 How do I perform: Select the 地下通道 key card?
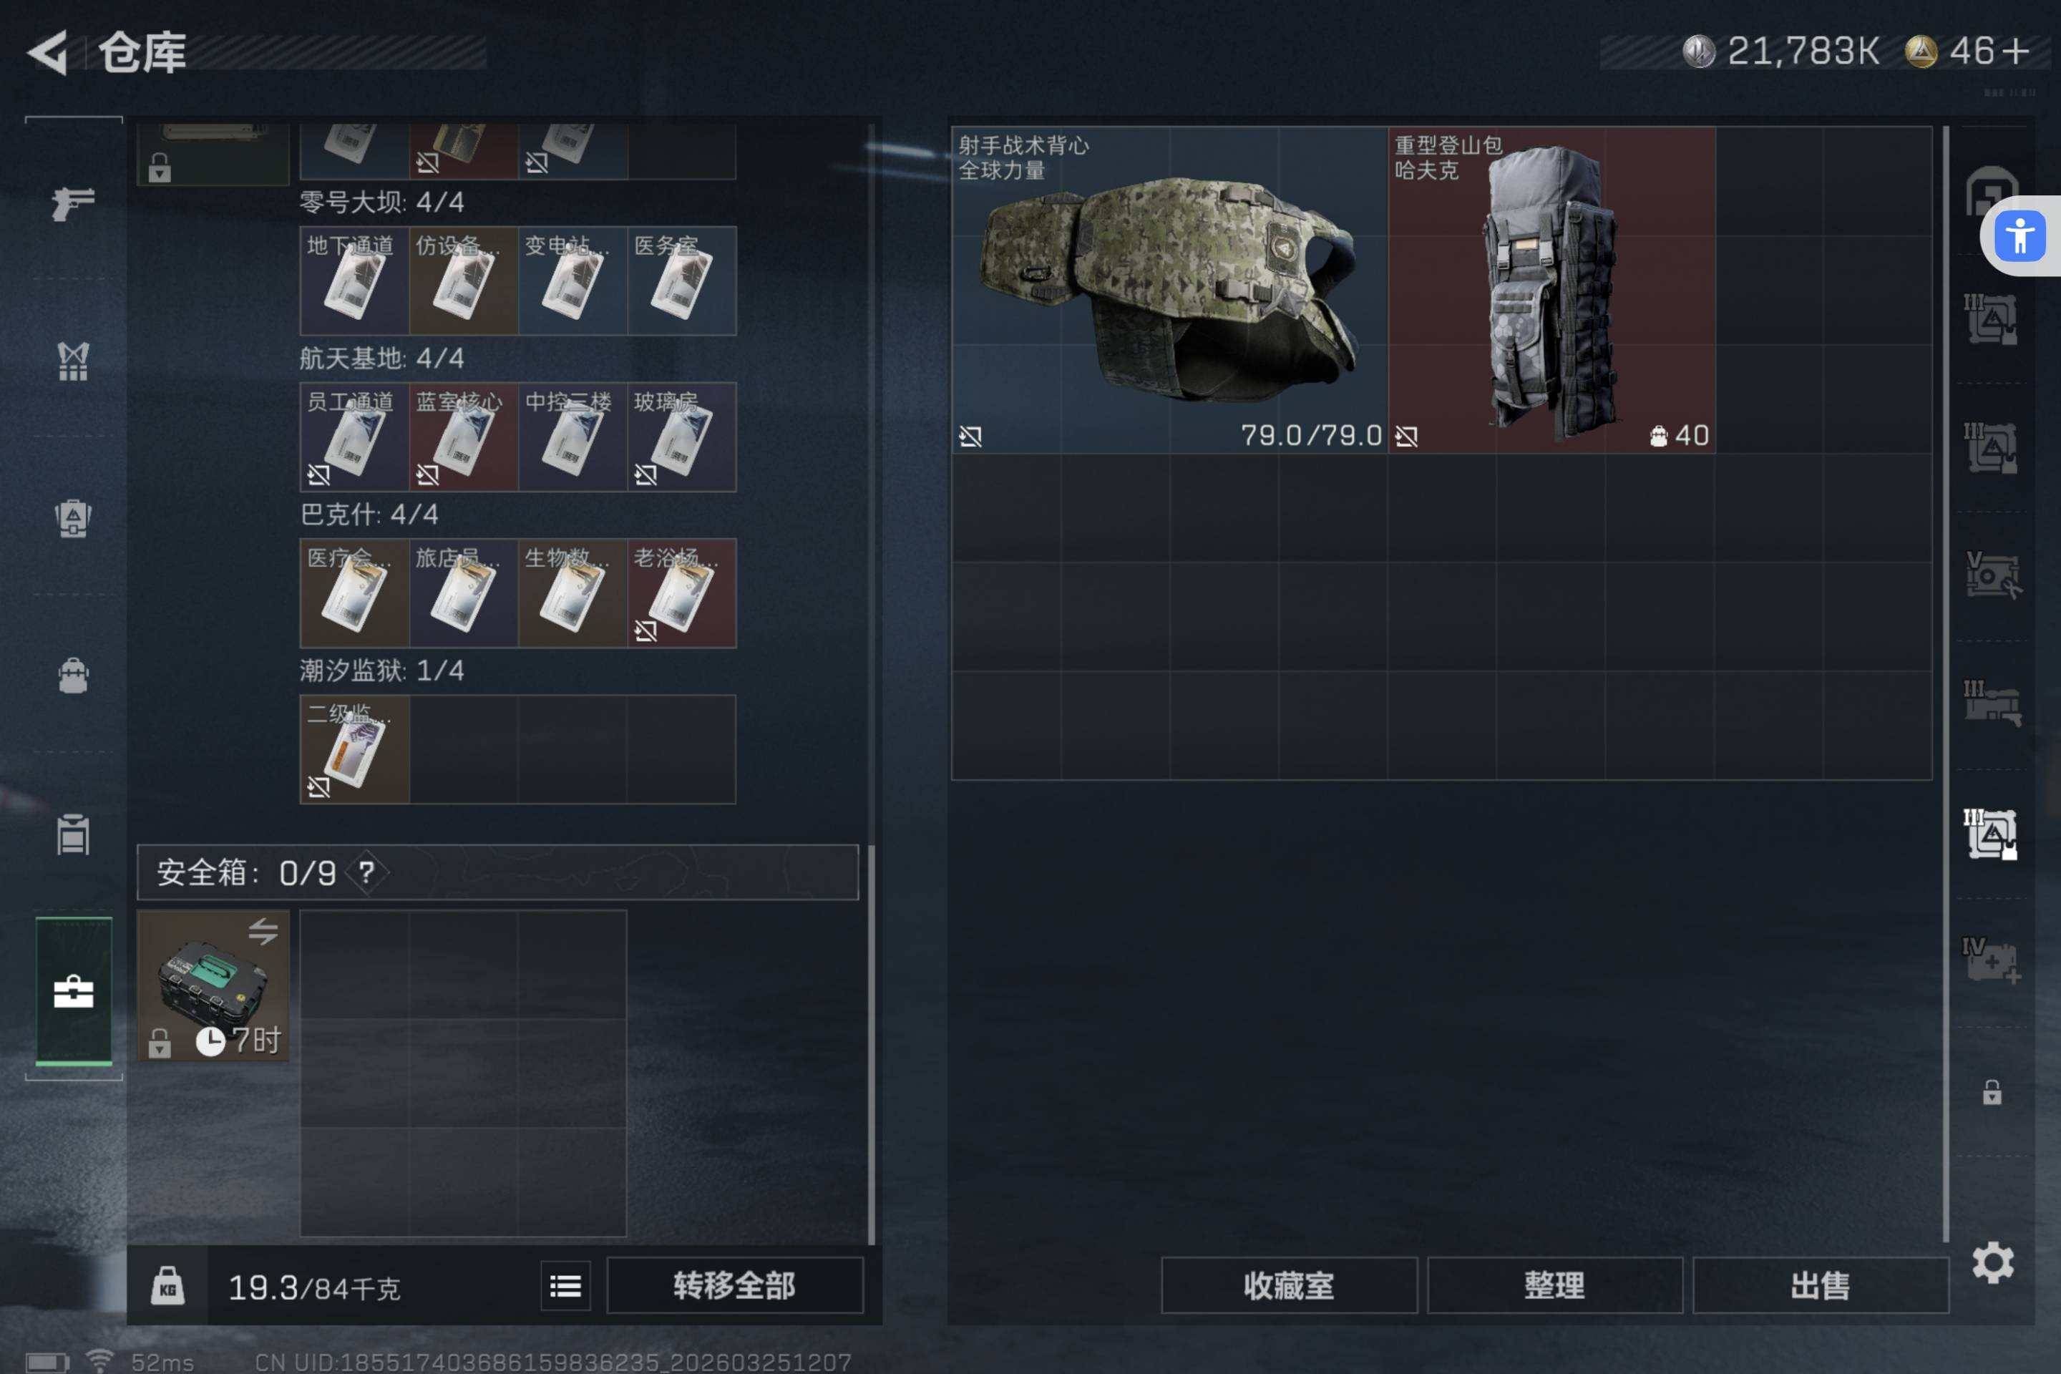tap(354, 281)
